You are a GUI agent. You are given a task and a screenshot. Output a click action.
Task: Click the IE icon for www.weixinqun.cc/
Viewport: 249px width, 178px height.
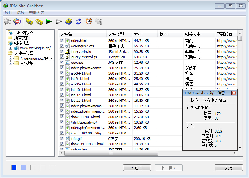[x=16, y=48]
